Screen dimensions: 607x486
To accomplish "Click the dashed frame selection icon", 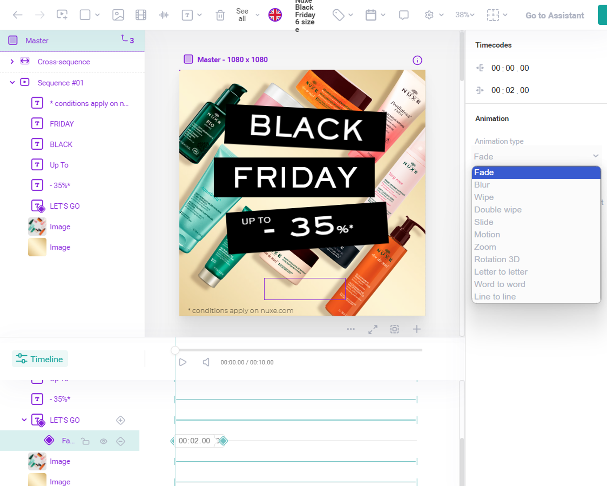I will click(x=493, y=15).
